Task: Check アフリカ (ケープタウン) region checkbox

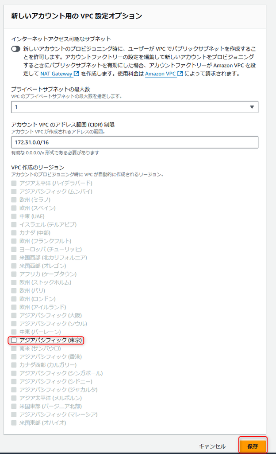Action: click(14, 274)
